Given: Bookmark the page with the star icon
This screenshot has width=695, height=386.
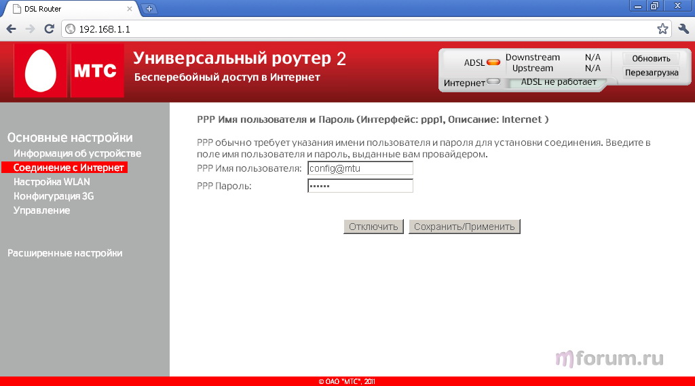Looking at the screenshot, I should (662, 29).
